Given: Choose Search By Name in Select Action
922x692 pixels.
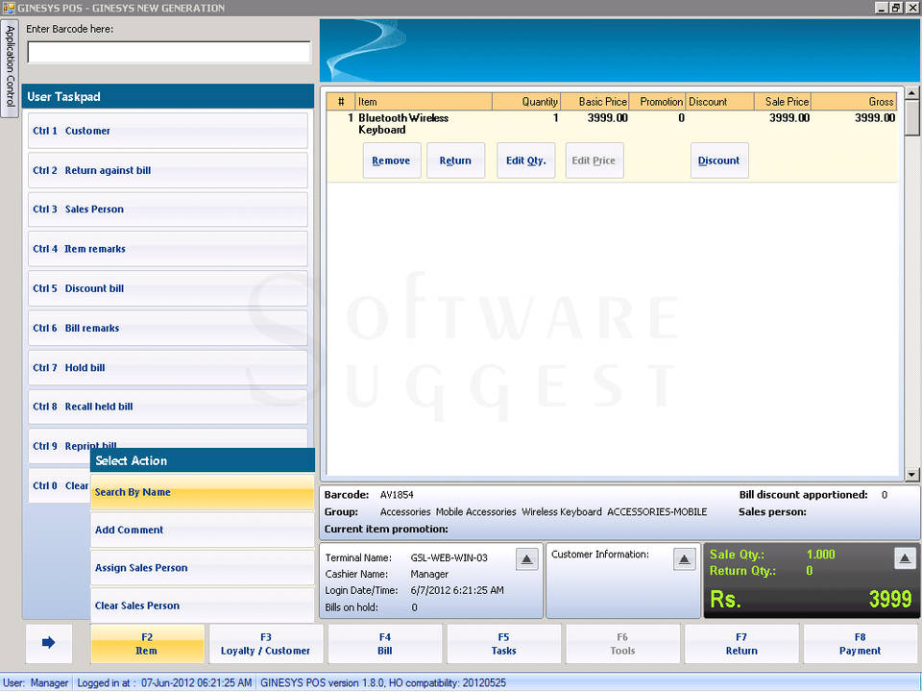Looking at the screenshot, I should coord(202,492).
